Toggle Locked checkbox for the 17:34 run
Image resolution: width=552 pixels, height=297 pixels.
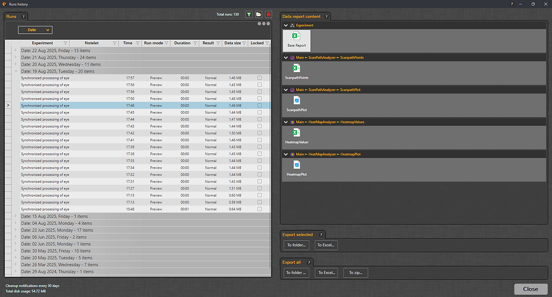(x=260, y=168)
